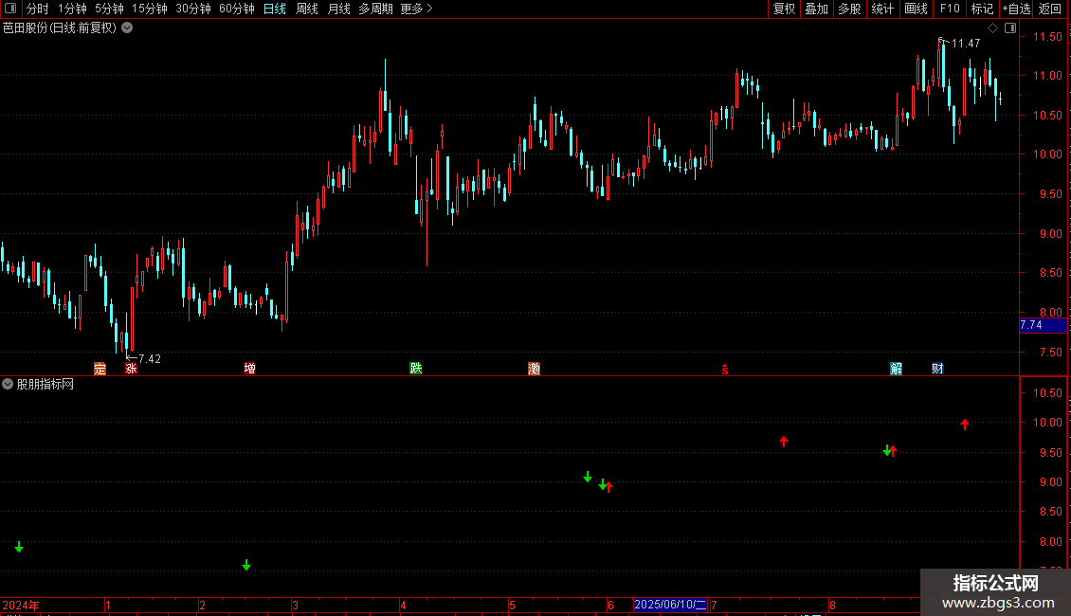Select the 1分钟 period
1071x616 pixels.
72,9
